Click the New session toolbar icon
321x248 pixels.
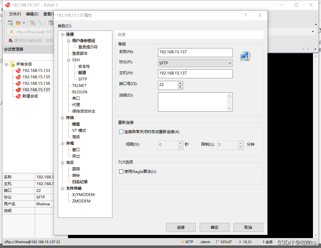[x=10, y=23]
